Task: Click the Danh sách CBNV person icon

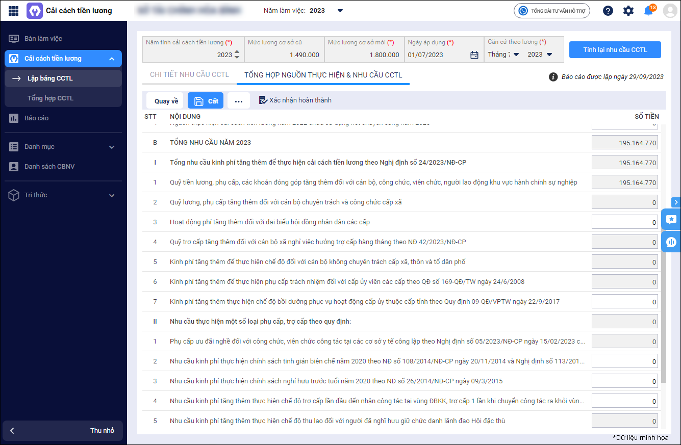Action: 14,167
